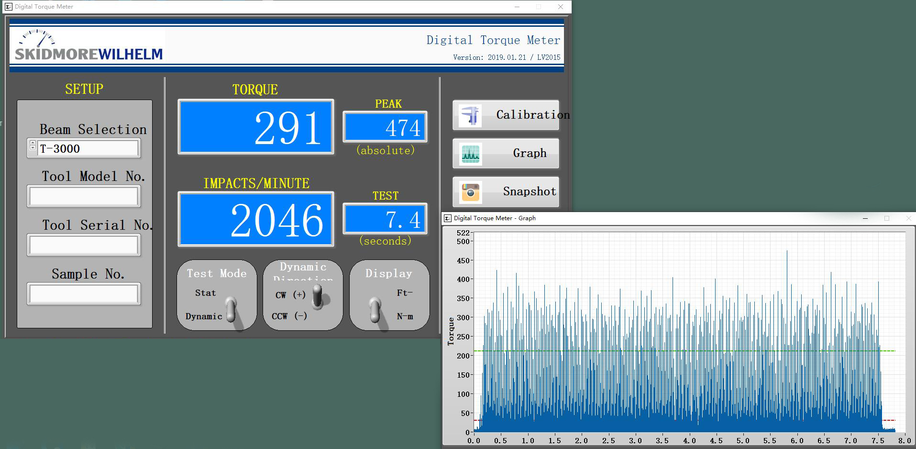Open the Graph window button
This screenshot has height=449, width=916.
(506, 153)
